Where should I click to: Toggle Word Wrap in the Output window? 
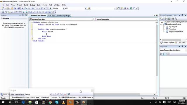point(69,94)
